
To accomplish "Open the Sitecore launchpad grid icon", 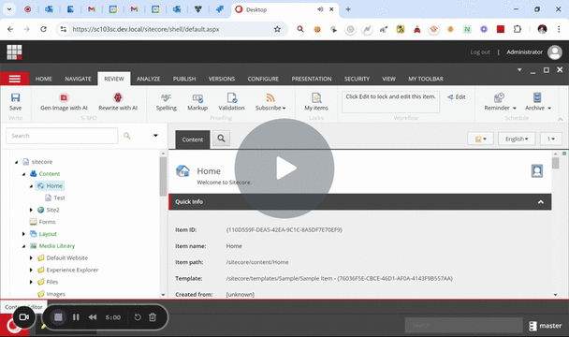I will point(14,51).
